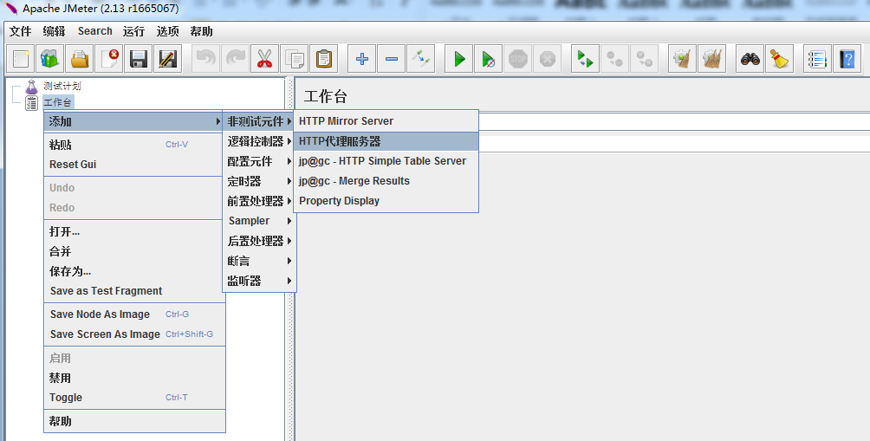Select Save Node As Image
This screenshot has width=870, height=441.
pyautogui.click(x=134, y=314)
